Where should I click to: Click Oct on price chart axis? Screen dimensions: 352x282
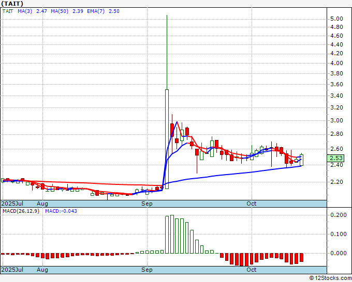(251, 203)
